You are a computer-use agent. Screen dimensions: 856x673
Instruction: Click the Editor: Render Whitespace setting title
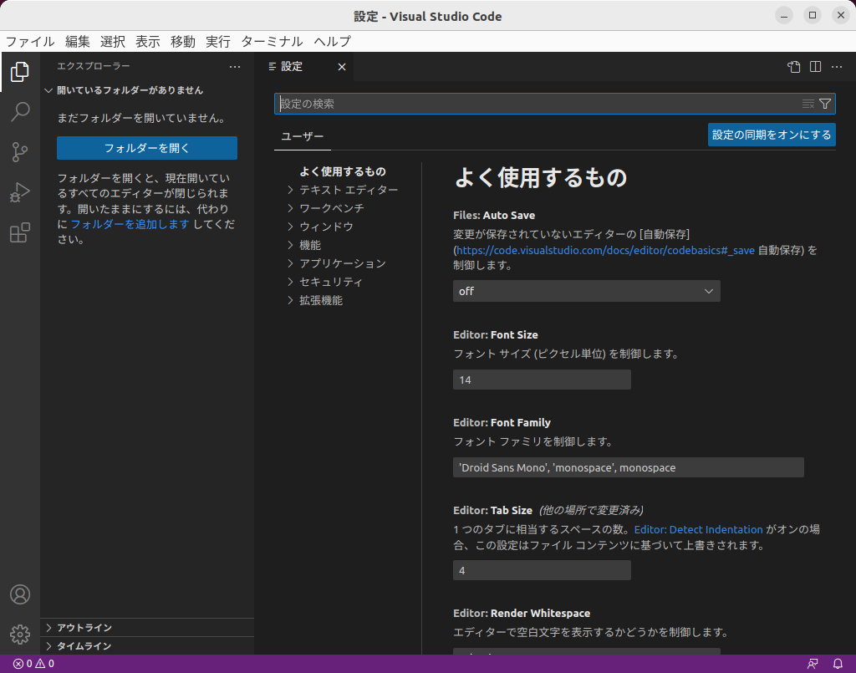coord(522,614)
